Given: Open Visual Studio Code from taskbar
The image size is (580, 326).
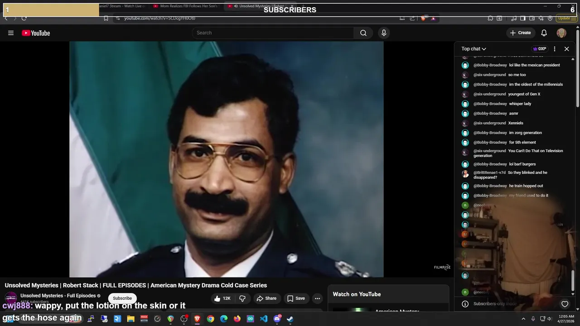Looking at the screenshot, I should click(264, 319).
